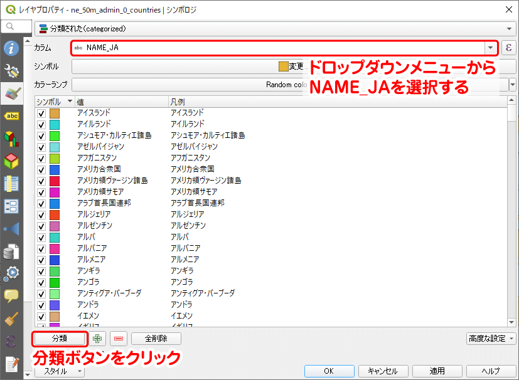Click the search input field
519x380 pixels.
[16, 26]
